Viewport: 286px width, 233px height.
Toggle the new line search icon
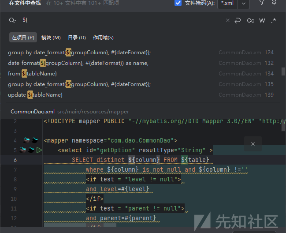[x=238, y=20]
